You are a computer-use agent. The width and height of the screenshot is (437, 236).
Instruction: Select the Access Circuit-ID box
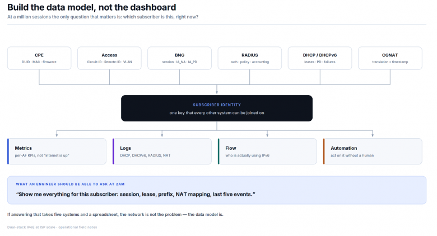point(109,58)
